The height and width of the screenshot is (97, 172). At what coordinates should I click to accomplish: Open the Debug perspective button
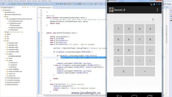pos(168,4)
